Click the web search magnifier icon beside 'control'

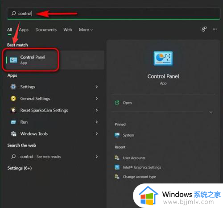[x=13, y=157]
